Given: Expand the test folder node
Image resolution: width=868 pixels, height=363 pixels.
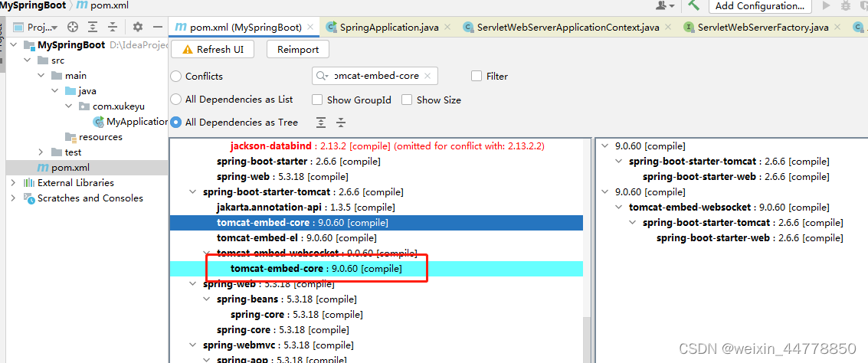Looking at the screenshot, I should click(41, 152).
